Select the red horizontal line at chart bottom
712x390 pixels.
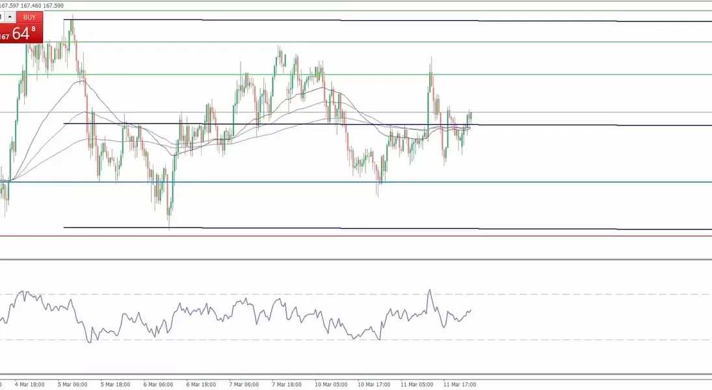pos(390,236)
